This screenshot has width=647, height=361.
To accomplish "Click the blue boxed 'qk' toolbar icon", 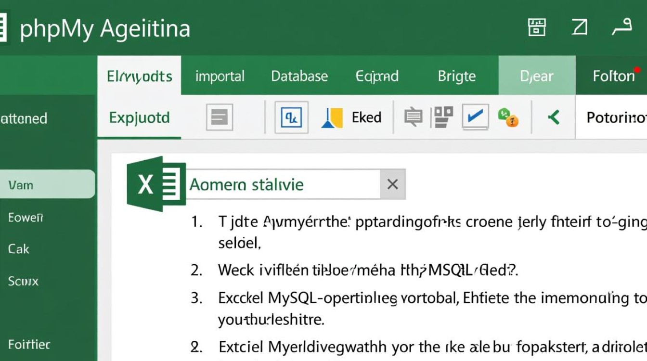I will (x=291, y=117).
